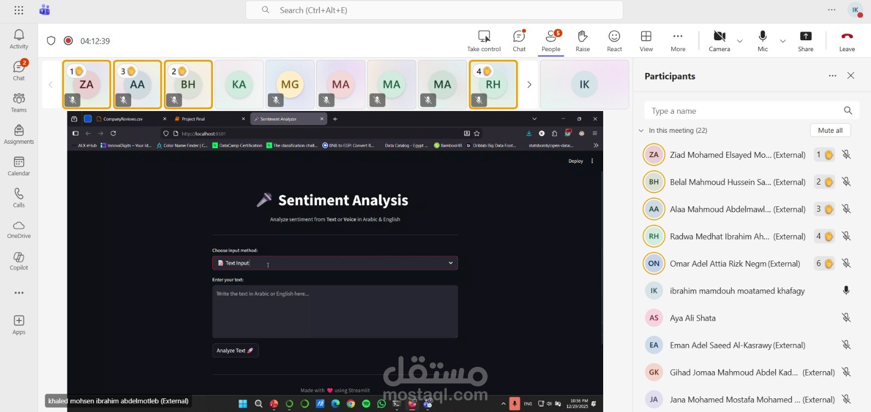Show more apps ellipsis in sidebar
This screenshot has height=412, width=871.
(x=19, y=293)
